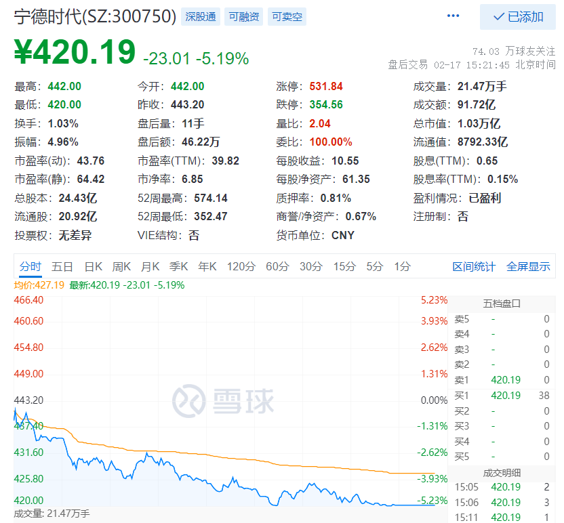Switch to the 年K chart tab
The height and width of the screenshot is (523, 564).
[x=207, y=267]
